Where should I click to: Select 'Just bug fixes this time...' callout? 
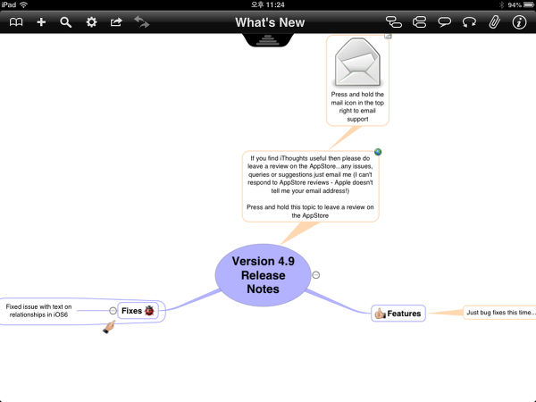(499, 313)
